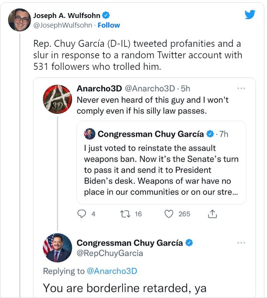The width and height of the screenshot is (267, 298).
Task: Share the tweet via upload arrow icon
Action: coord(212,214)
